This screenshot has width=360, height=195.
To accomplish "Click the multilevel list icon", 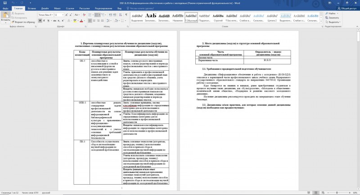I will [x=104, y=15].
